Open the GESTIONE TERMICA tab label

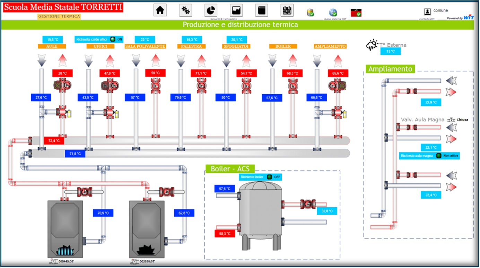[x=59, y=16]
